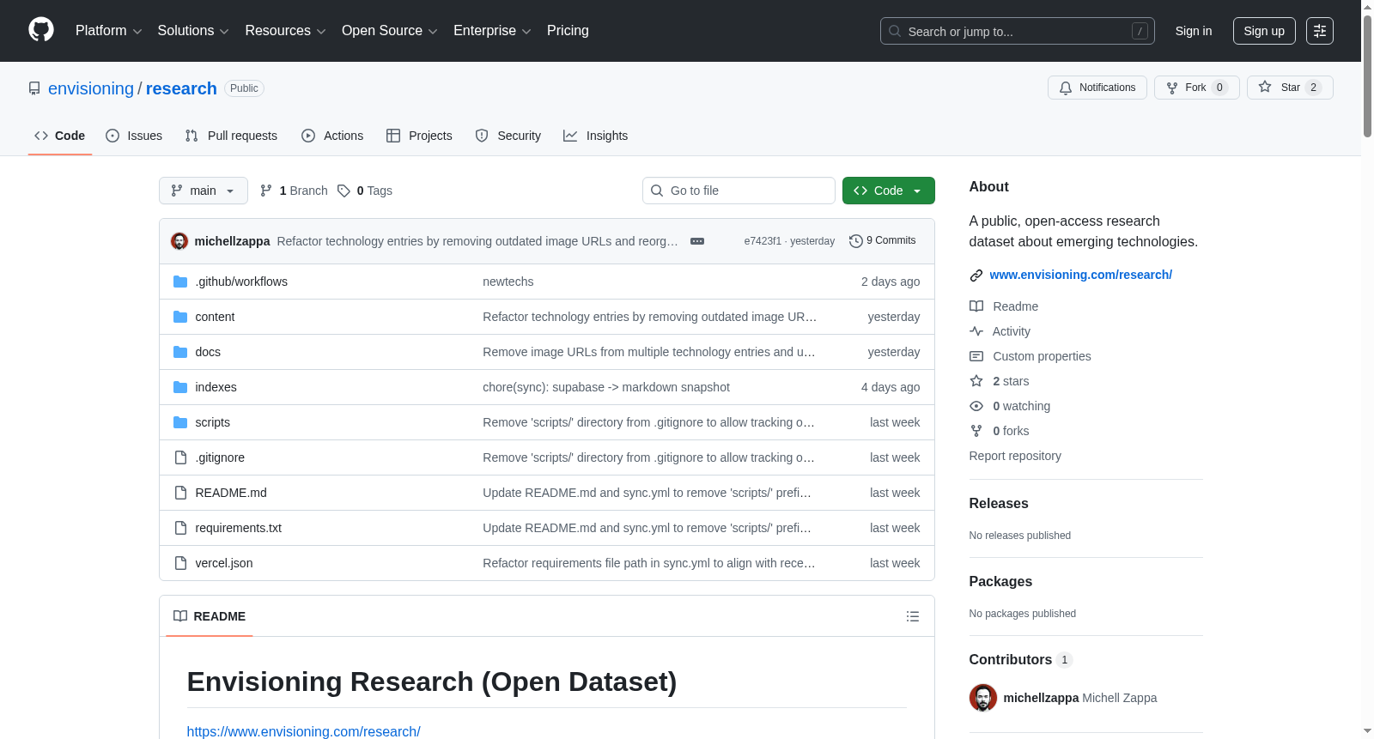1374x739 pixels.
Task: Click the .gitignore file icon
Action: (180, 457)
